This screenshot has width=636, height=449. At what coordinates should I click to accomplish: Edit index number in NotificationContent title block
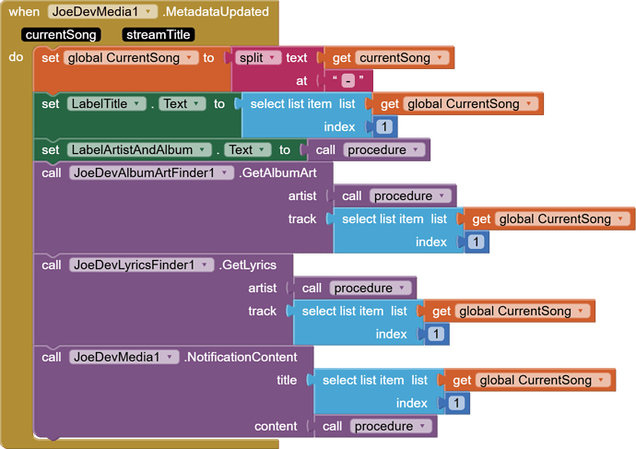click(x=455, y=404)
